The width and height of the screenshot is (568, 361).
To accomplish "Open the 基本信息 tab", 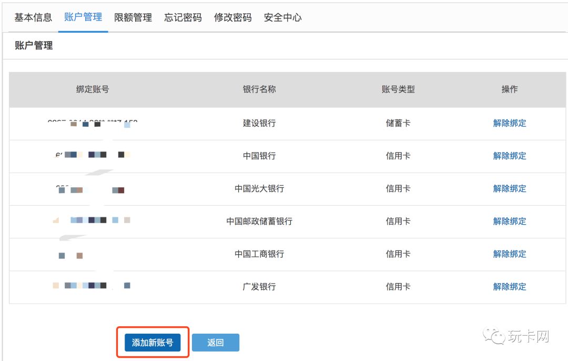I will [x=33, y=17].
